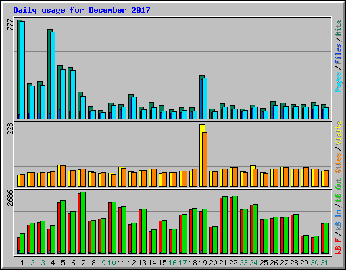Viewport: 346px width, 270px height.
Task: Click the tallest green kB Out bar for day 7
Action: click(x=83, y=223)
